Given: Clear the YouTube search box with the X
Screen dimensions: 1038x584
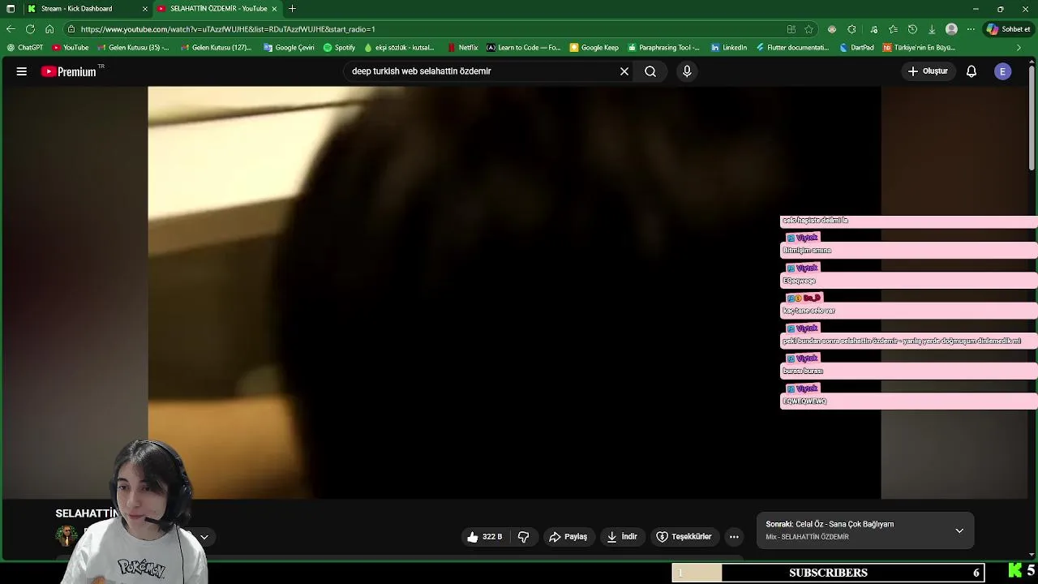Looking at the screenshot, I should click(x=624, y=71).
